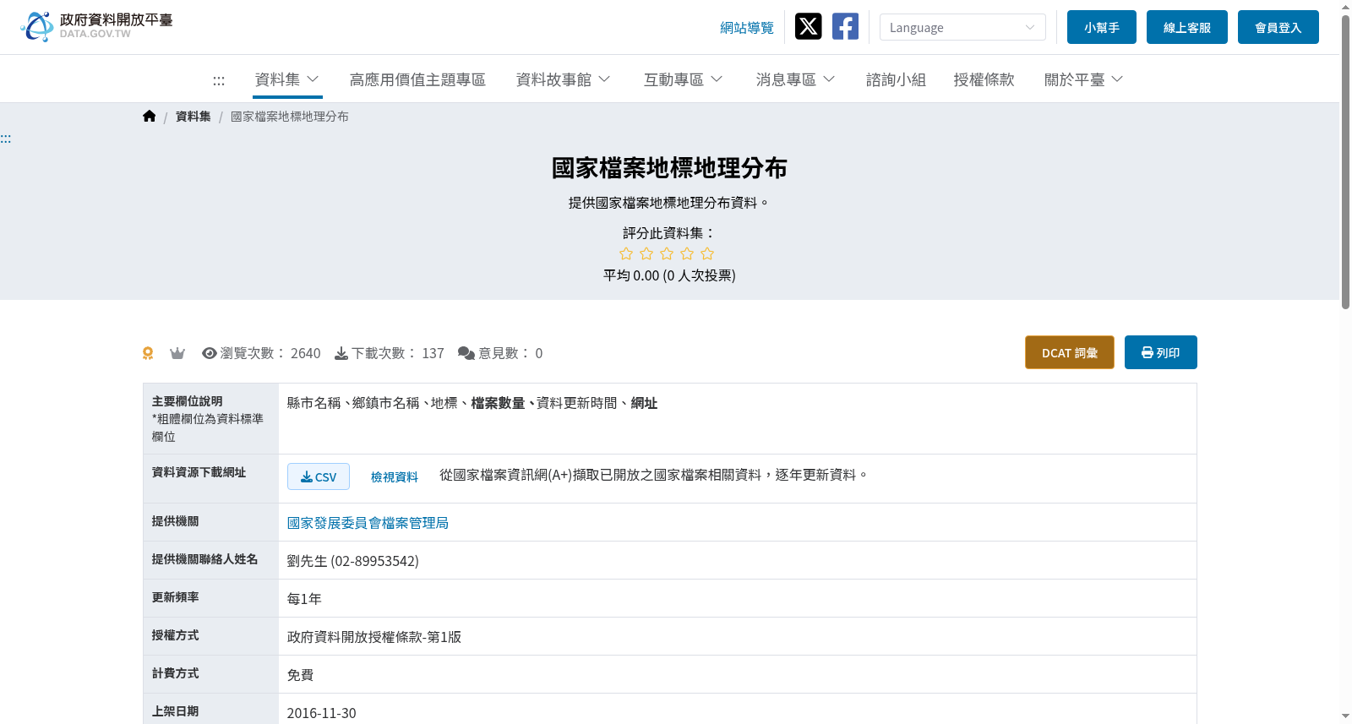Open the X (Twitter) share icon

808,26
